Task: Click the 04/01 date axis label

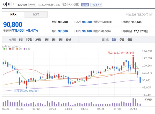Action: point(68,109)
